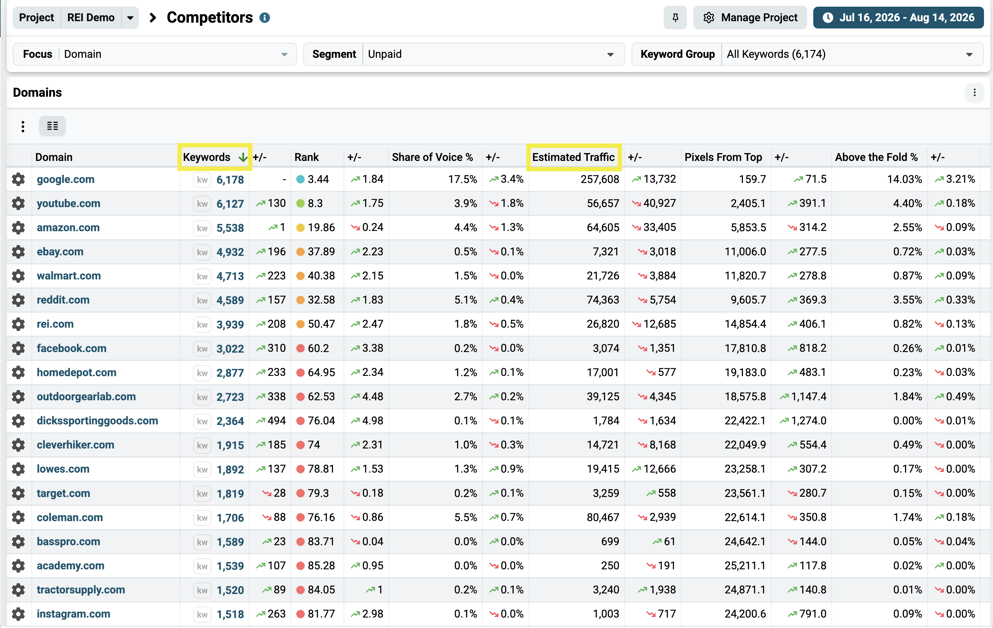
Task: Expand the REI Demo project dropdown arrow
Action: pos(130,18)
